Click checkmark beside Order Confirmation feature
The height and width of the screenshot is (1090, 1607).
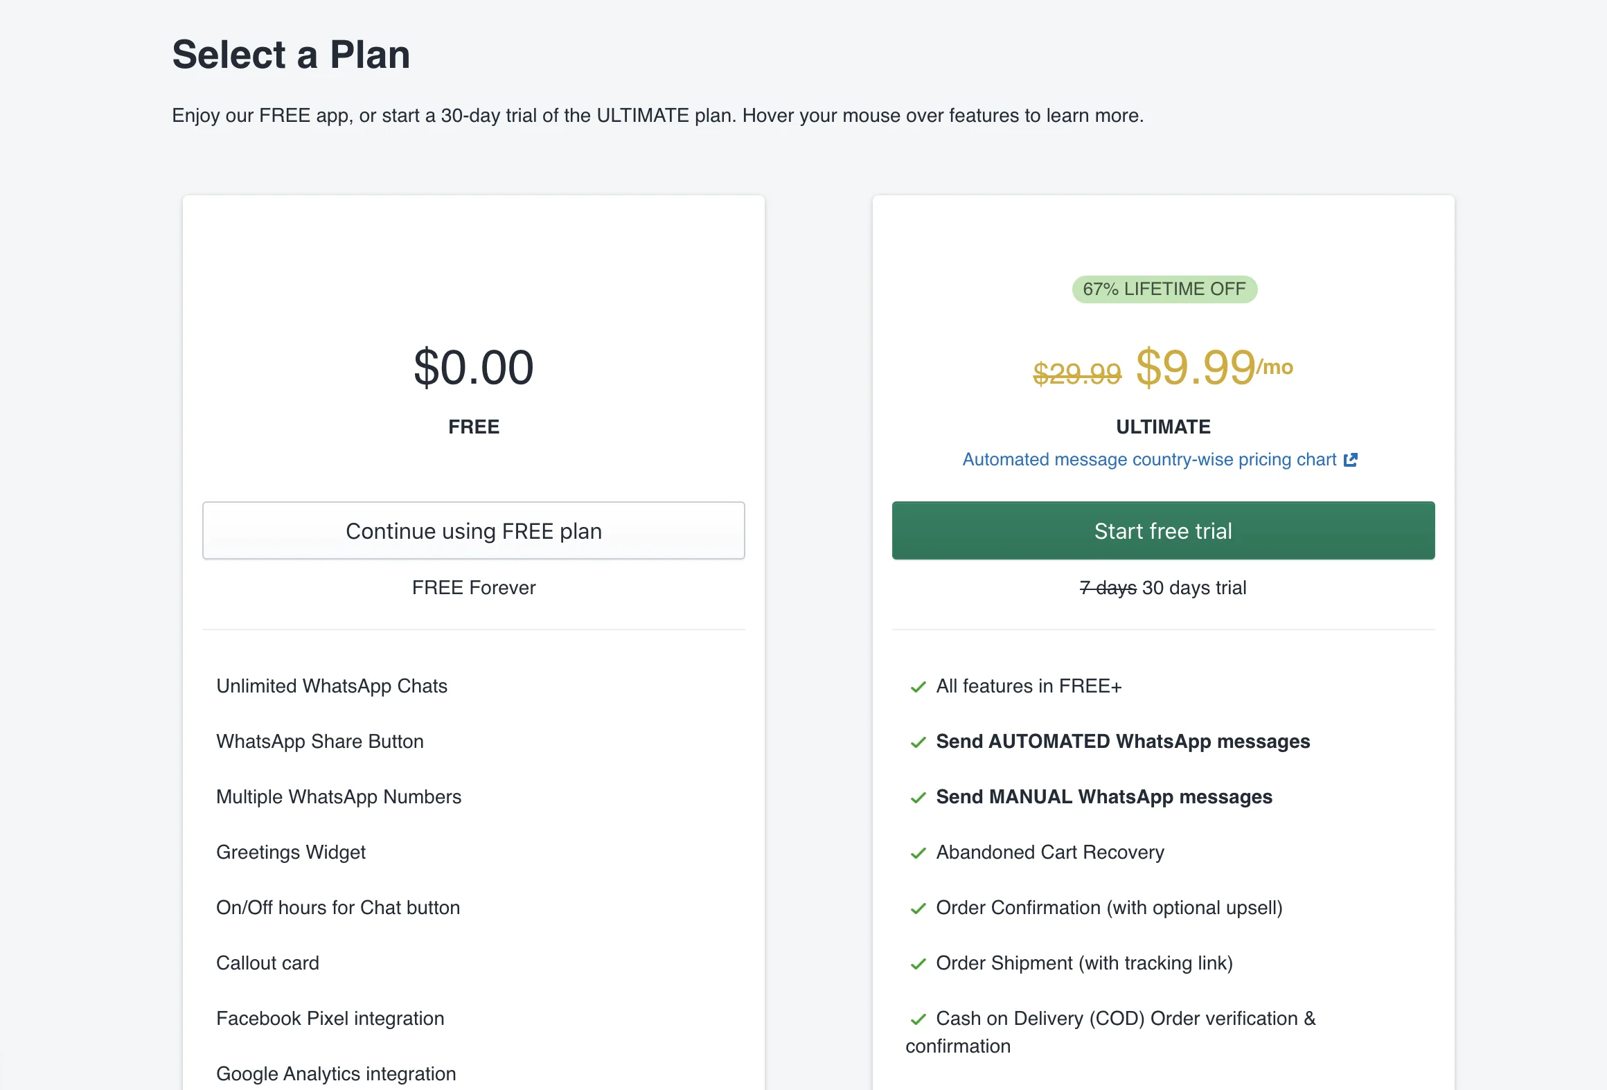918,909
